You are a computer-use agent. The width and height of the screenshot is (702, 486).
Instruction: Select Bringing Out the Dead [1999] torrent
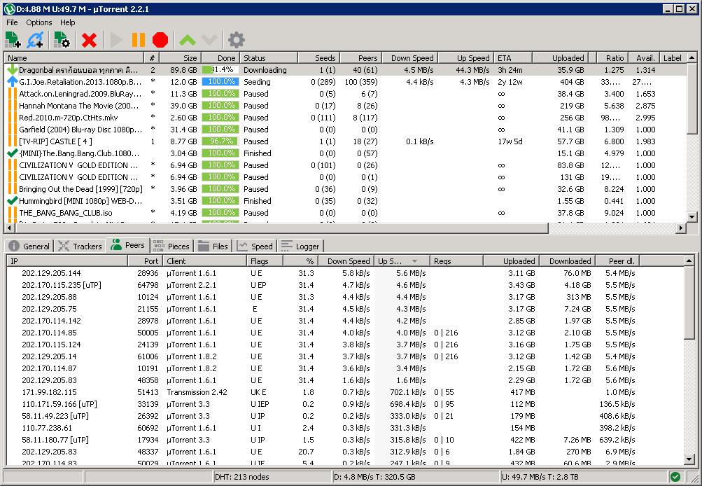[345, 189]
